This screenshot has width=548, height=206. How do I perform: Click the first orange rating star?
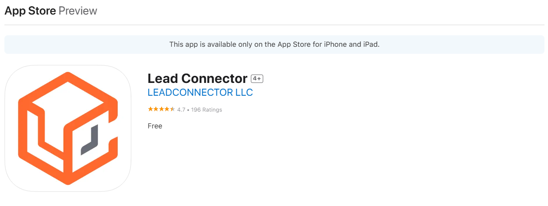pos(150,109)
